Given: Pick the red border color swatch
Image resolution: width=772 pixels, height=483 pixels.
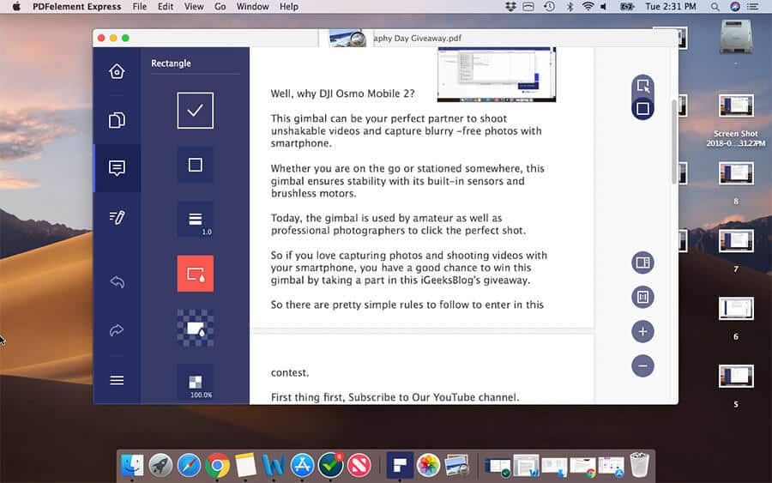Looking at the screenshot, I should (196, 274).
